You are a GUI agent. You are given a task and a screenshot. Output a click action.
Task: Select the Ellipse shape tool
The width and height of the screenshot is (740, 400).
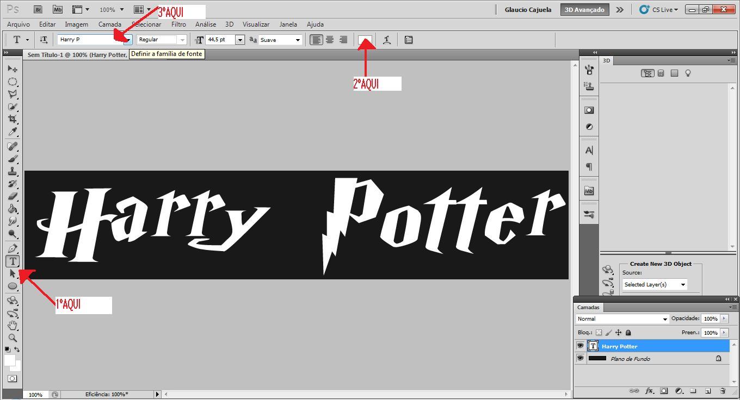(x=13, y=286)
